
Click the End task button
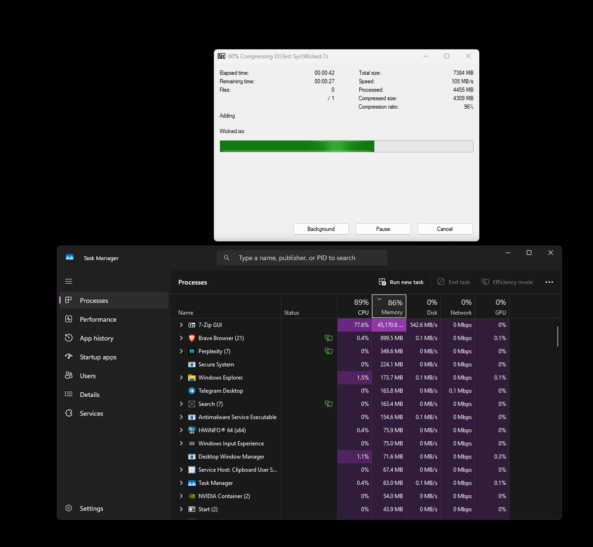[x=454, y=282]
